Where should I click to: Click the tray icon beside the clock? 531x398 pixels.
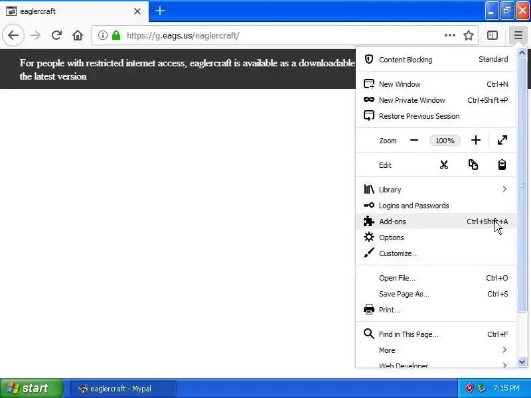[481, 388]
